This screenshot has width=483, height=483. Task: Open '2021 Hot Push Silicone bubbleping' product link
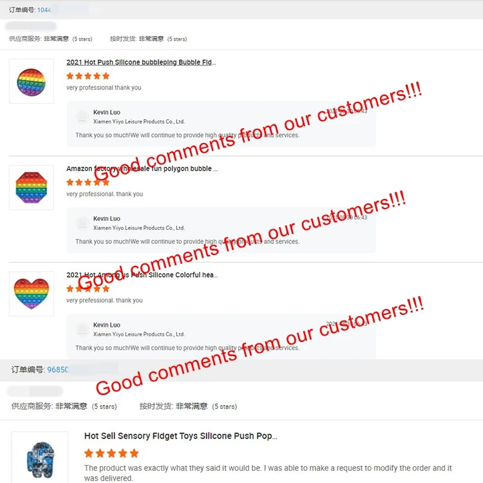click(x=141, y=62)
